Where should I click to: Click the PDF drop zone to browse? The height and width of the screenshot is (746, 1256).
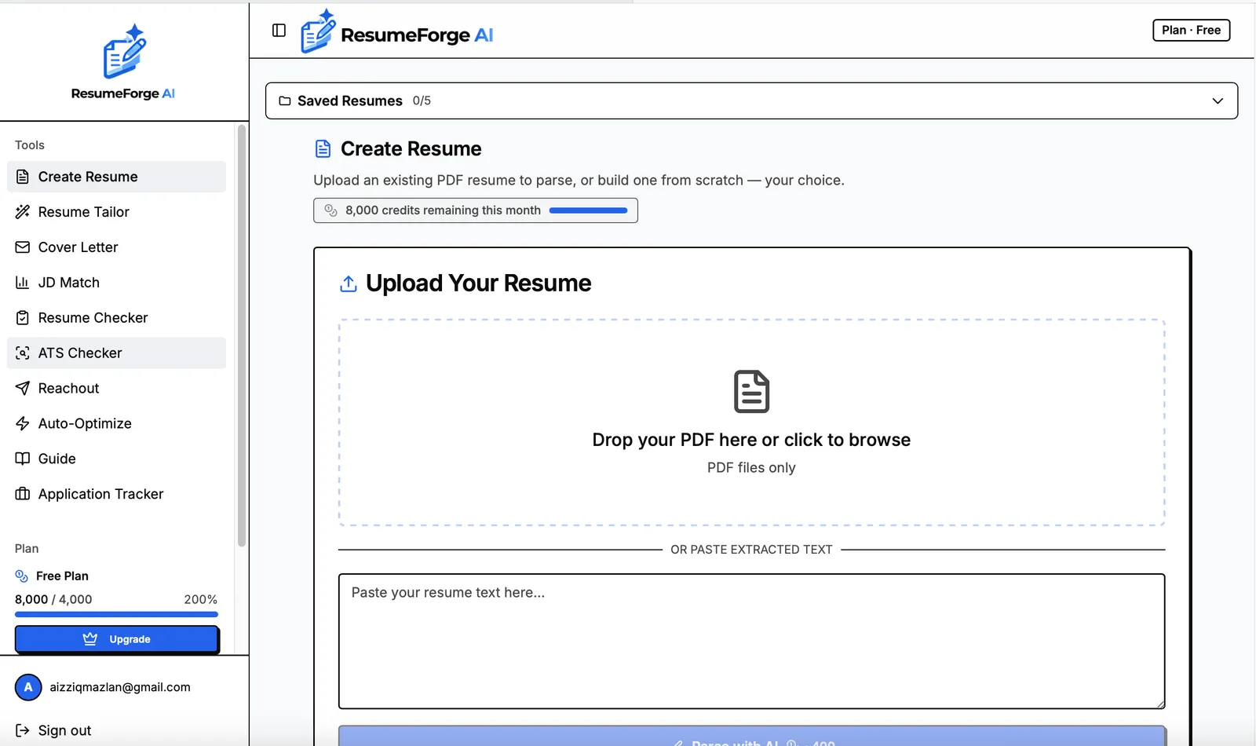click(x=751, y=422)
